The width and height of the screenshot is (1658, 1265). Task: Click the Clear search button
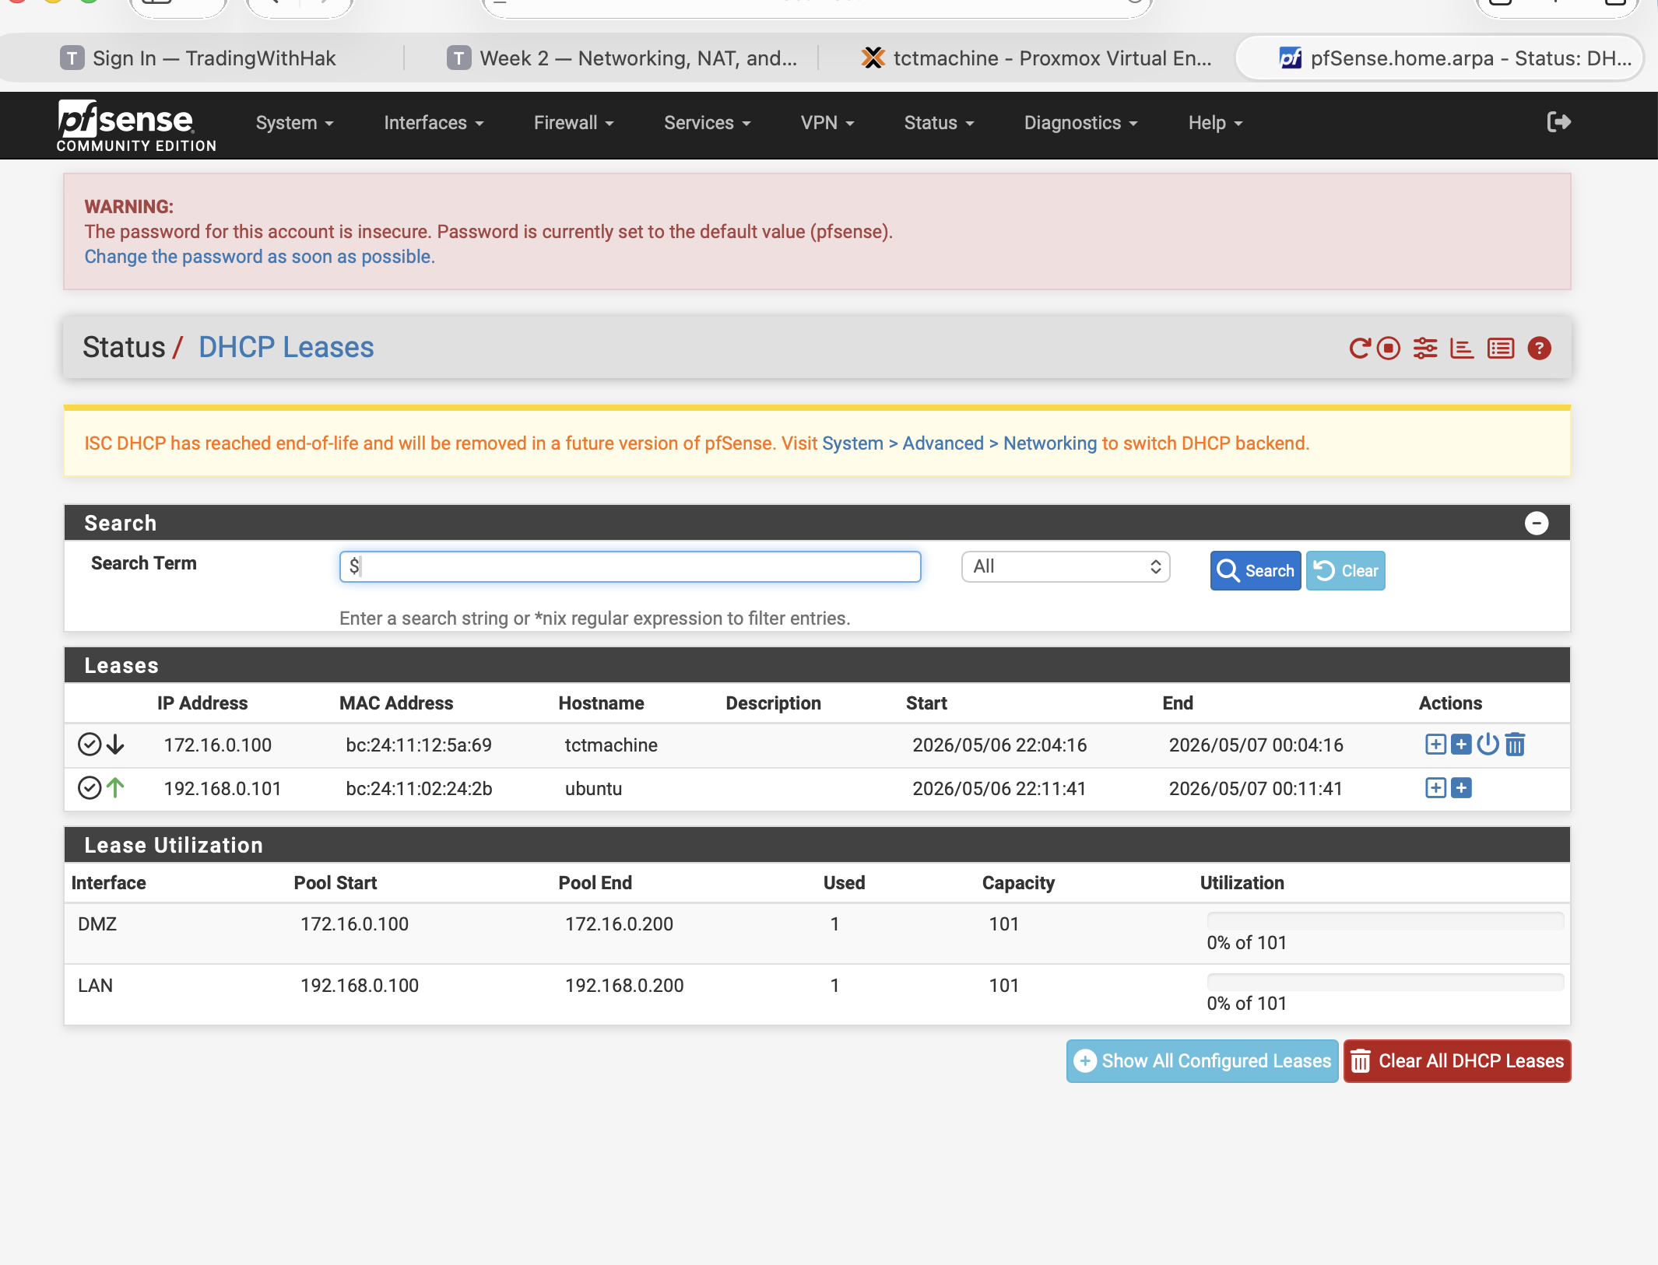(1345, 570)
